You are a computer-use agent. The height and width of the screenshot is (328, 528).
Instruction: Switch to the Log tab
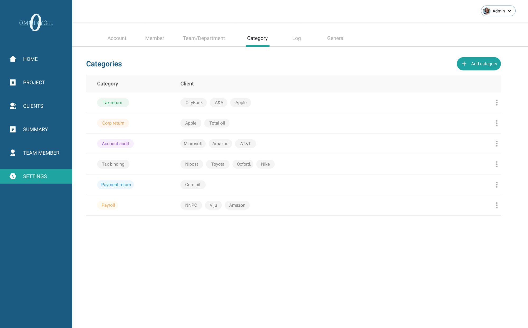296,38
